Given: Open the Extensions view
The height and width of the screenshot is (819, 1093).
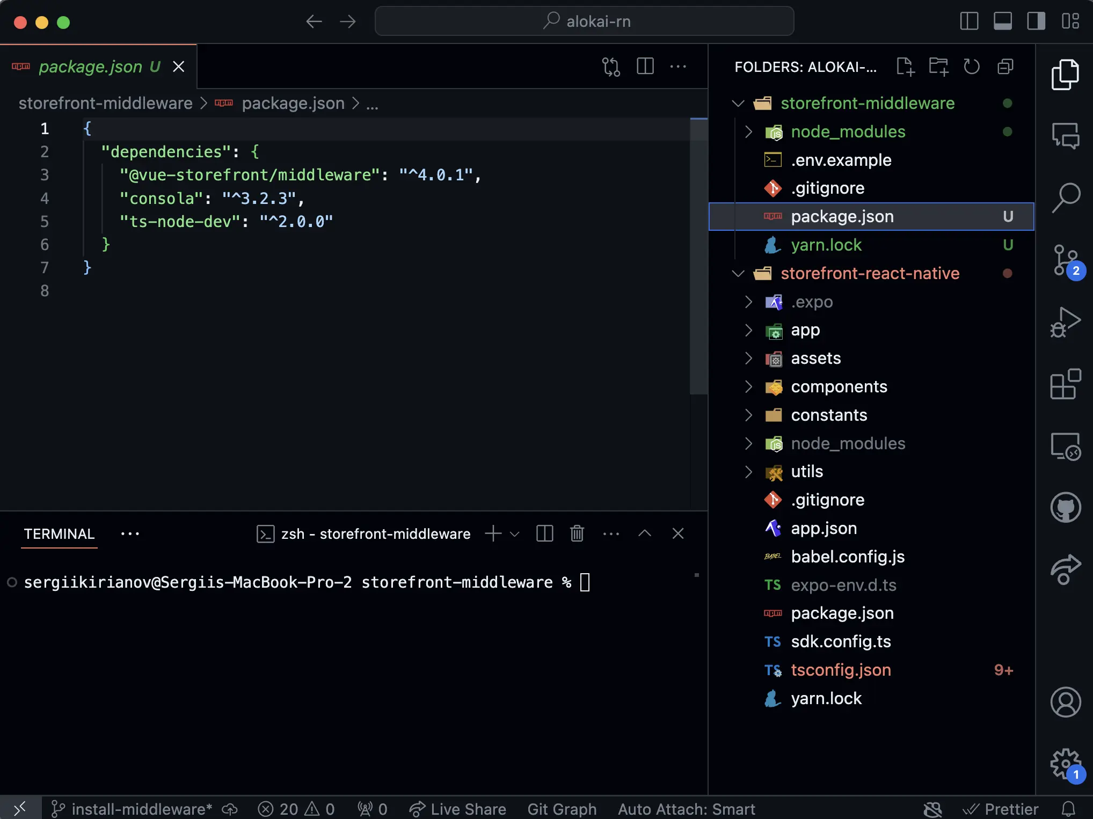Looking at the screenshot, I should pyautogui.click(x=1065, y=384).
